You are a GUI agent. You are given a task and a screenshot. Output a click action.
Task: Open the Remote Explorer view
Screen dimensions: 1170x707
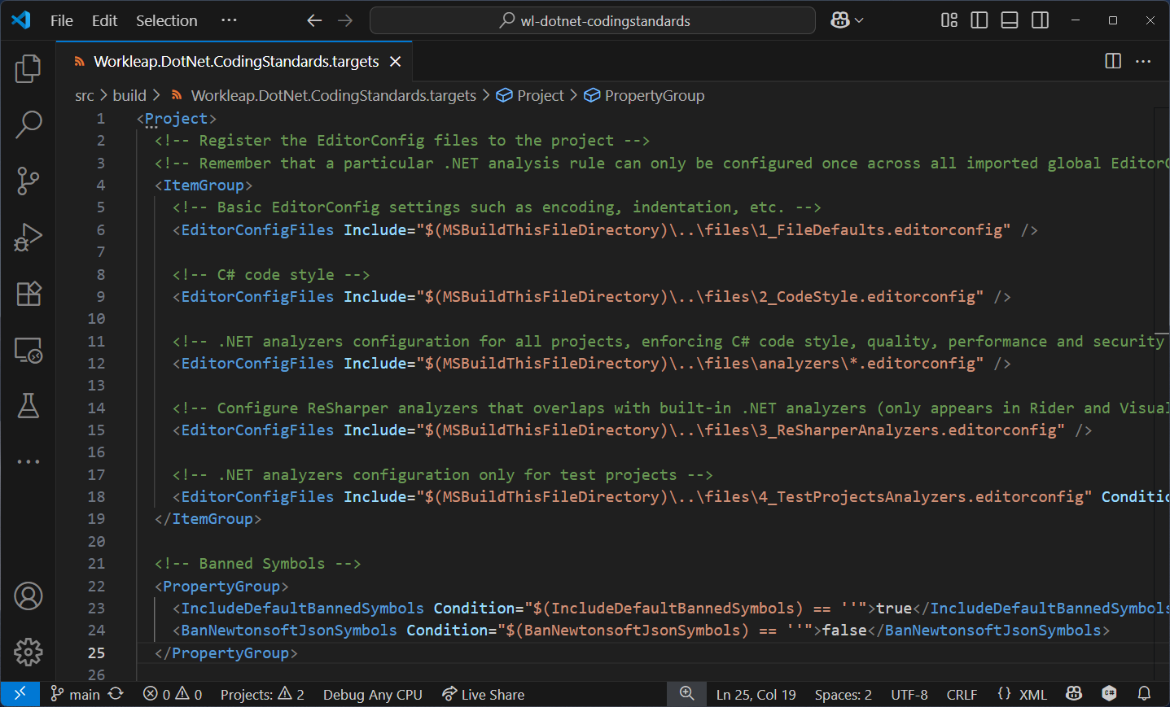(28, 350)
